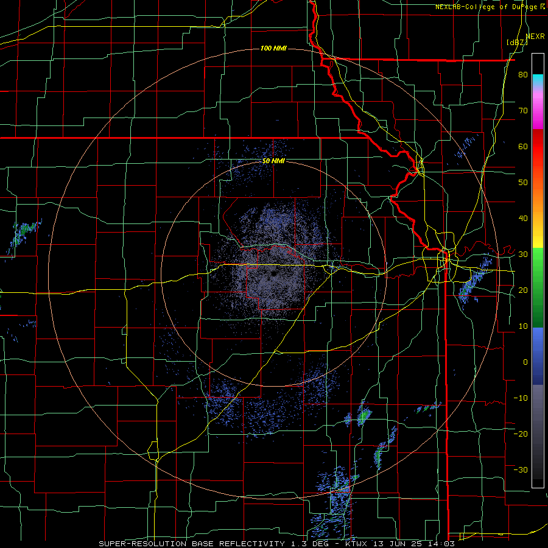Click the 50 NMI range ring label
548x548 pixels.
click(273, 161)
